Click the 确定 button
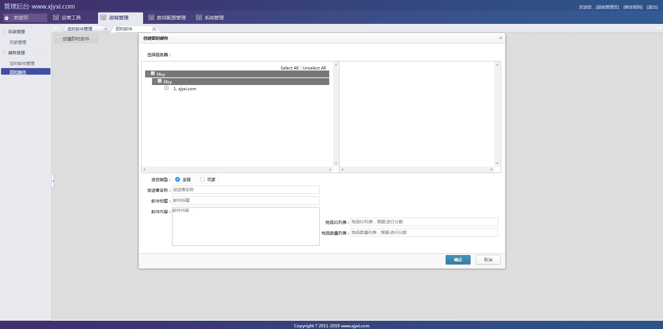Screen dimensions: 663x329 tap(458, 260)
